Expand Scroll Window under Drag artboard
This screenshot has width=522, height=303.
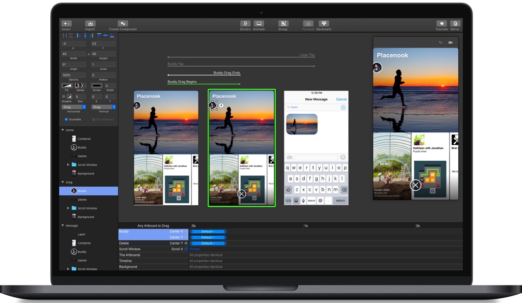68,208
